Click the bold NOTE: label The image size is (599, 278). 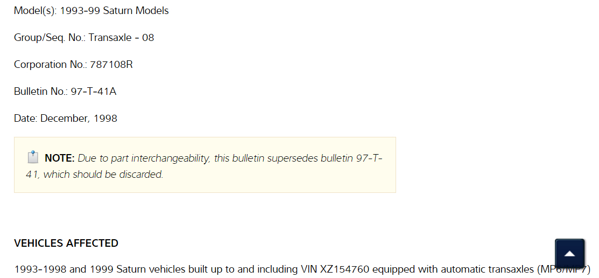59,158
